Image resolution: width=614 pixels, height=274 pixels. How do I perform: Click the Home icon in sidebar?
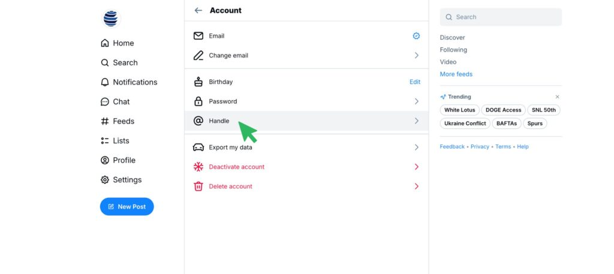pyautogui.click(x=105, y=43)
